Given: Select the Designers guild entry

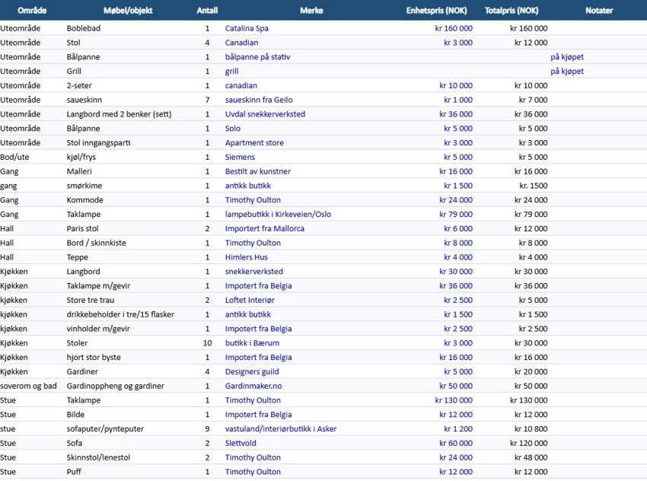Looking at the screenshot, I should (252, 371).
